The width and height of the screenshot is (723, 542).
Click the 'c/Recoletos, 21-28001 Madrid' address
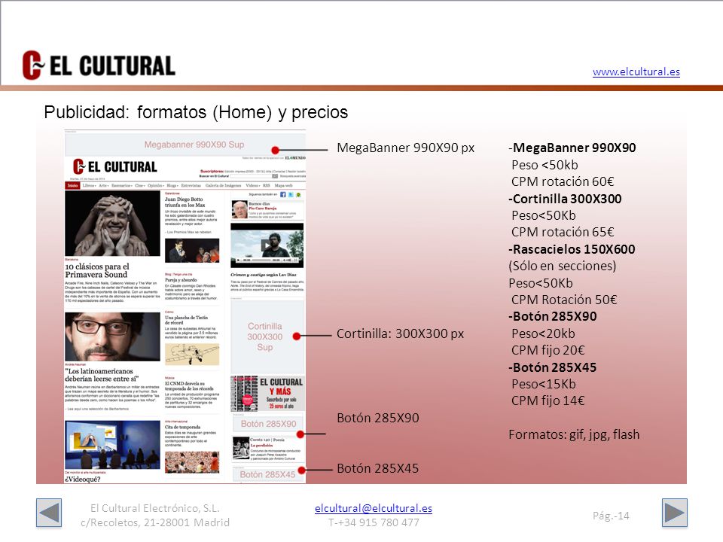(155, 522)
